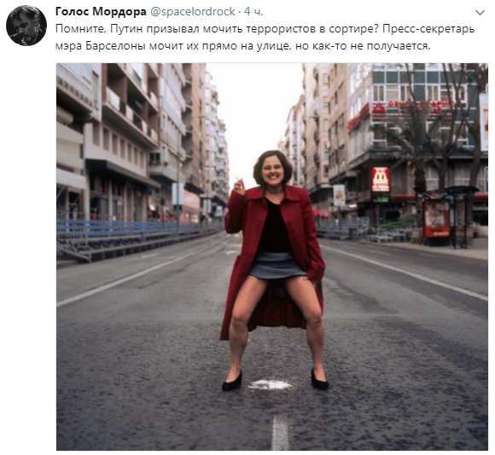This screenshot has width=495, height=455.
Task: Click the bus stop advertisement poster
Action: [x=437, y=219]
